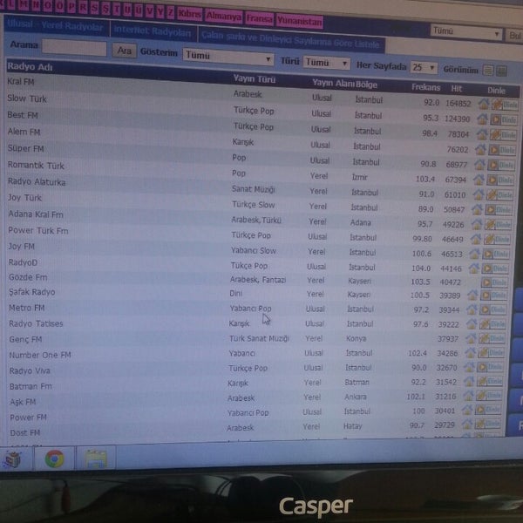Open the Türü Tümü dropdown

click(327, 63)
